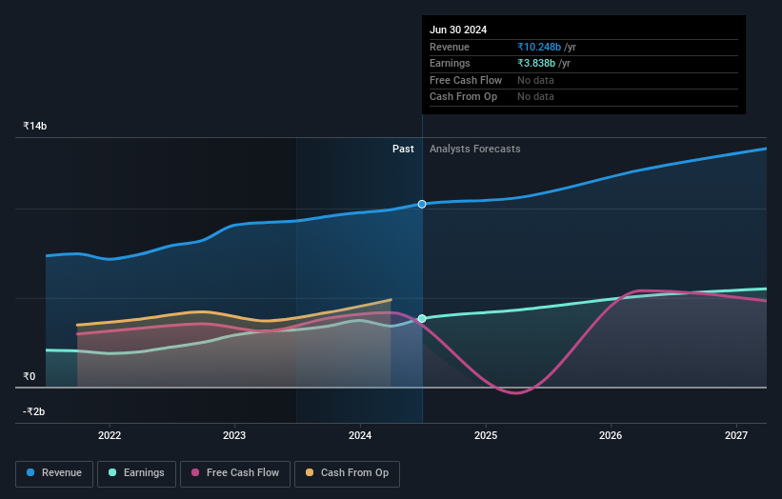Click the ₹14b y-axis label

(35, 126)
